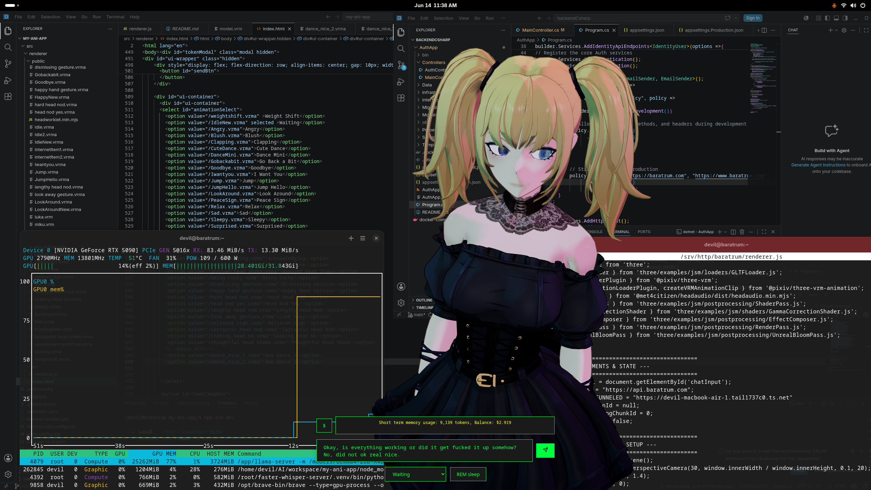This screenshot has height=490, width=871.
Task: Open Help menu in my-ani-app window
Action: point(134,17)
